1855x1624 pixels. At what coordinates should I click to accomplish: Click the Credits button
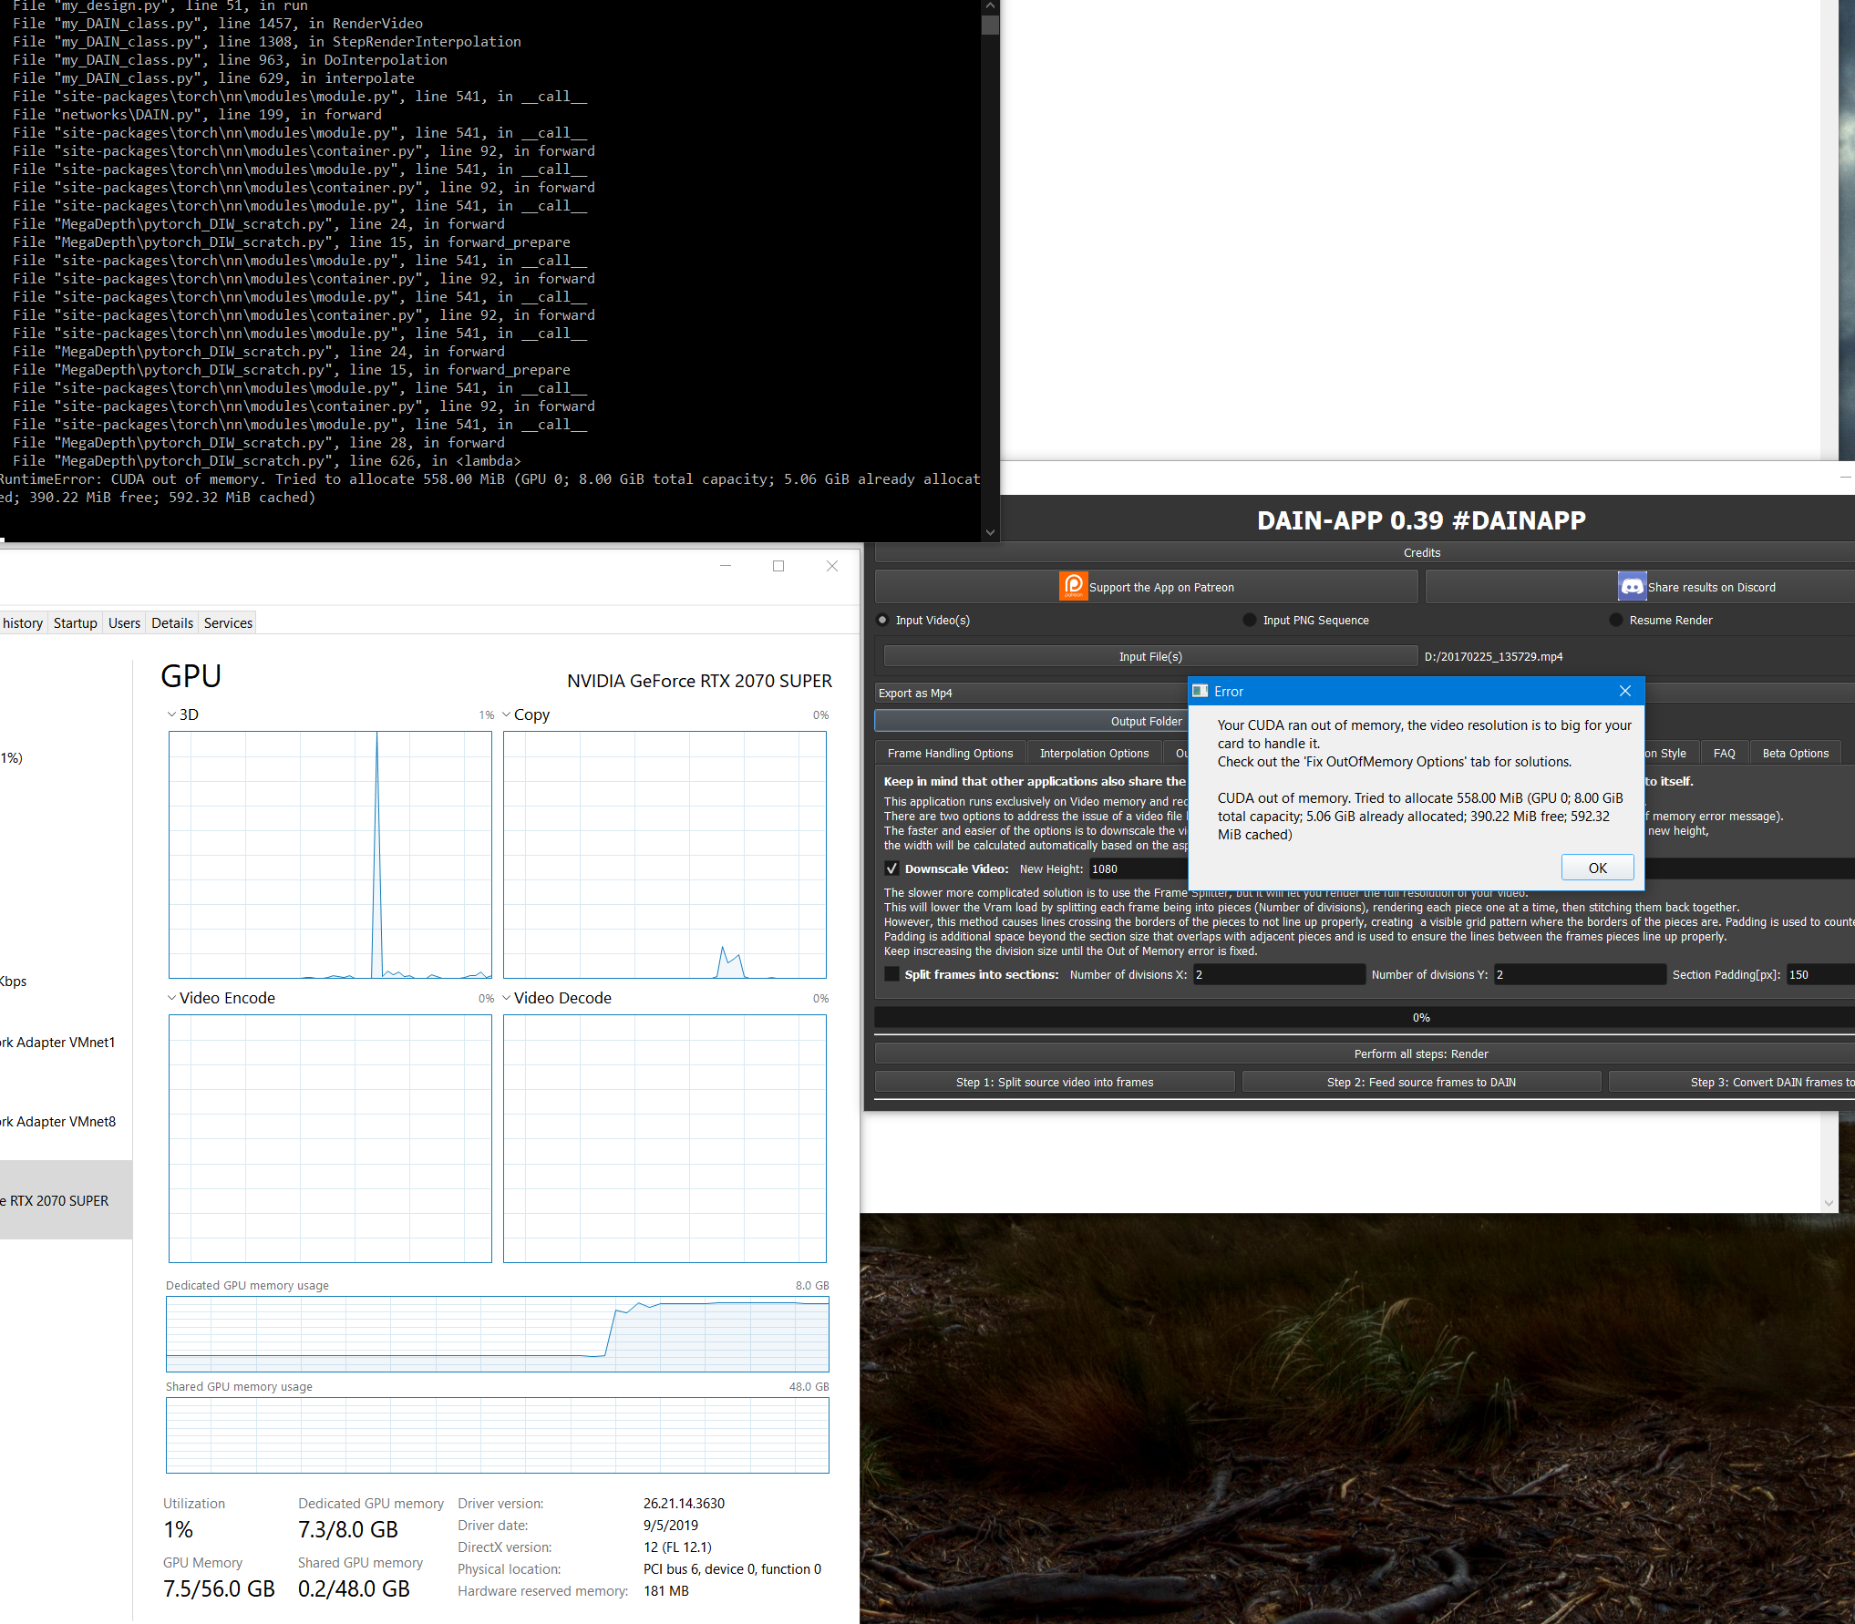1365,552
